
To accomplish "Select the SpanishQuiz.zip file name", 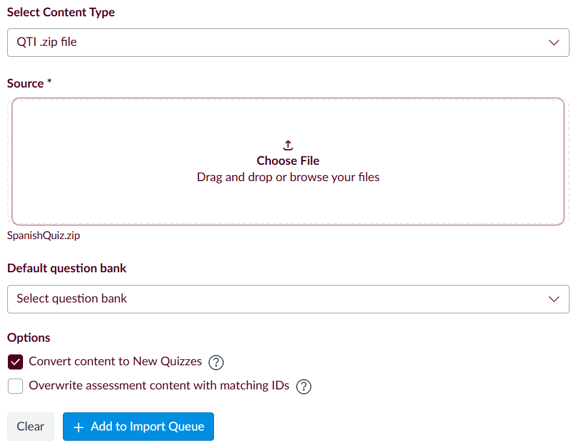I will (44, 236).
